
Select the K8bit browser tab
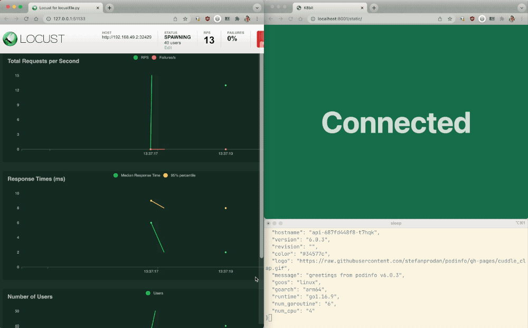pyautogui.click(x=326, y=8)
